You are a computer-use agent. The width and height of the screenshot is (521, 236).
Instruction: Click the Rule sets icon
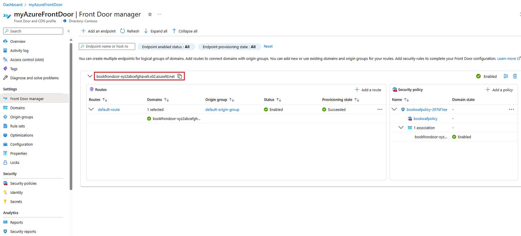click(x=5, y=126)
